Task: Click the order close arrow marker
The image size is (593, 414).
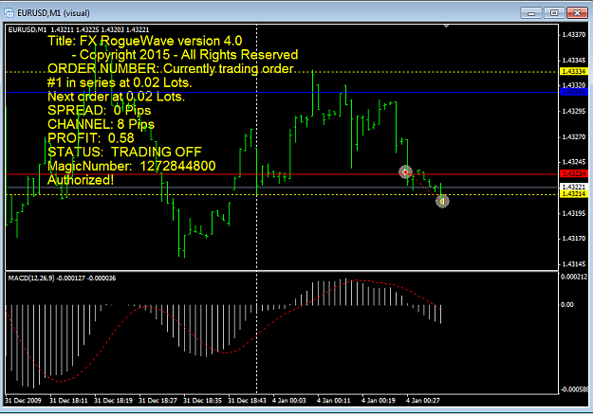Action: pos(442,201)
